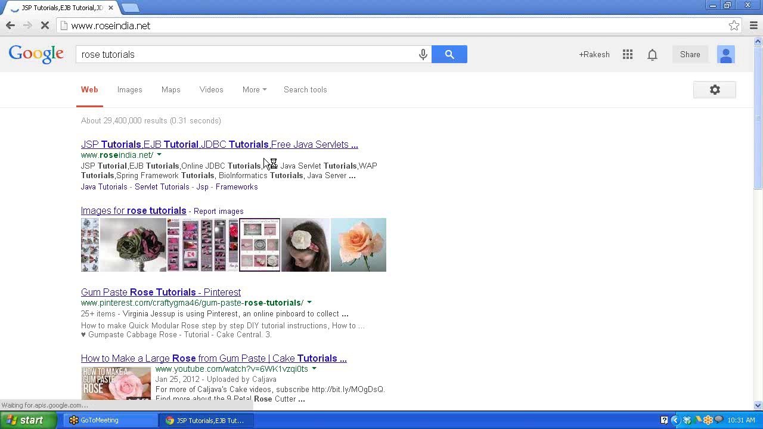This screenshot has width=763, height=429.
Task: Expand hidden system tray icons
Action: coord(675,420)
